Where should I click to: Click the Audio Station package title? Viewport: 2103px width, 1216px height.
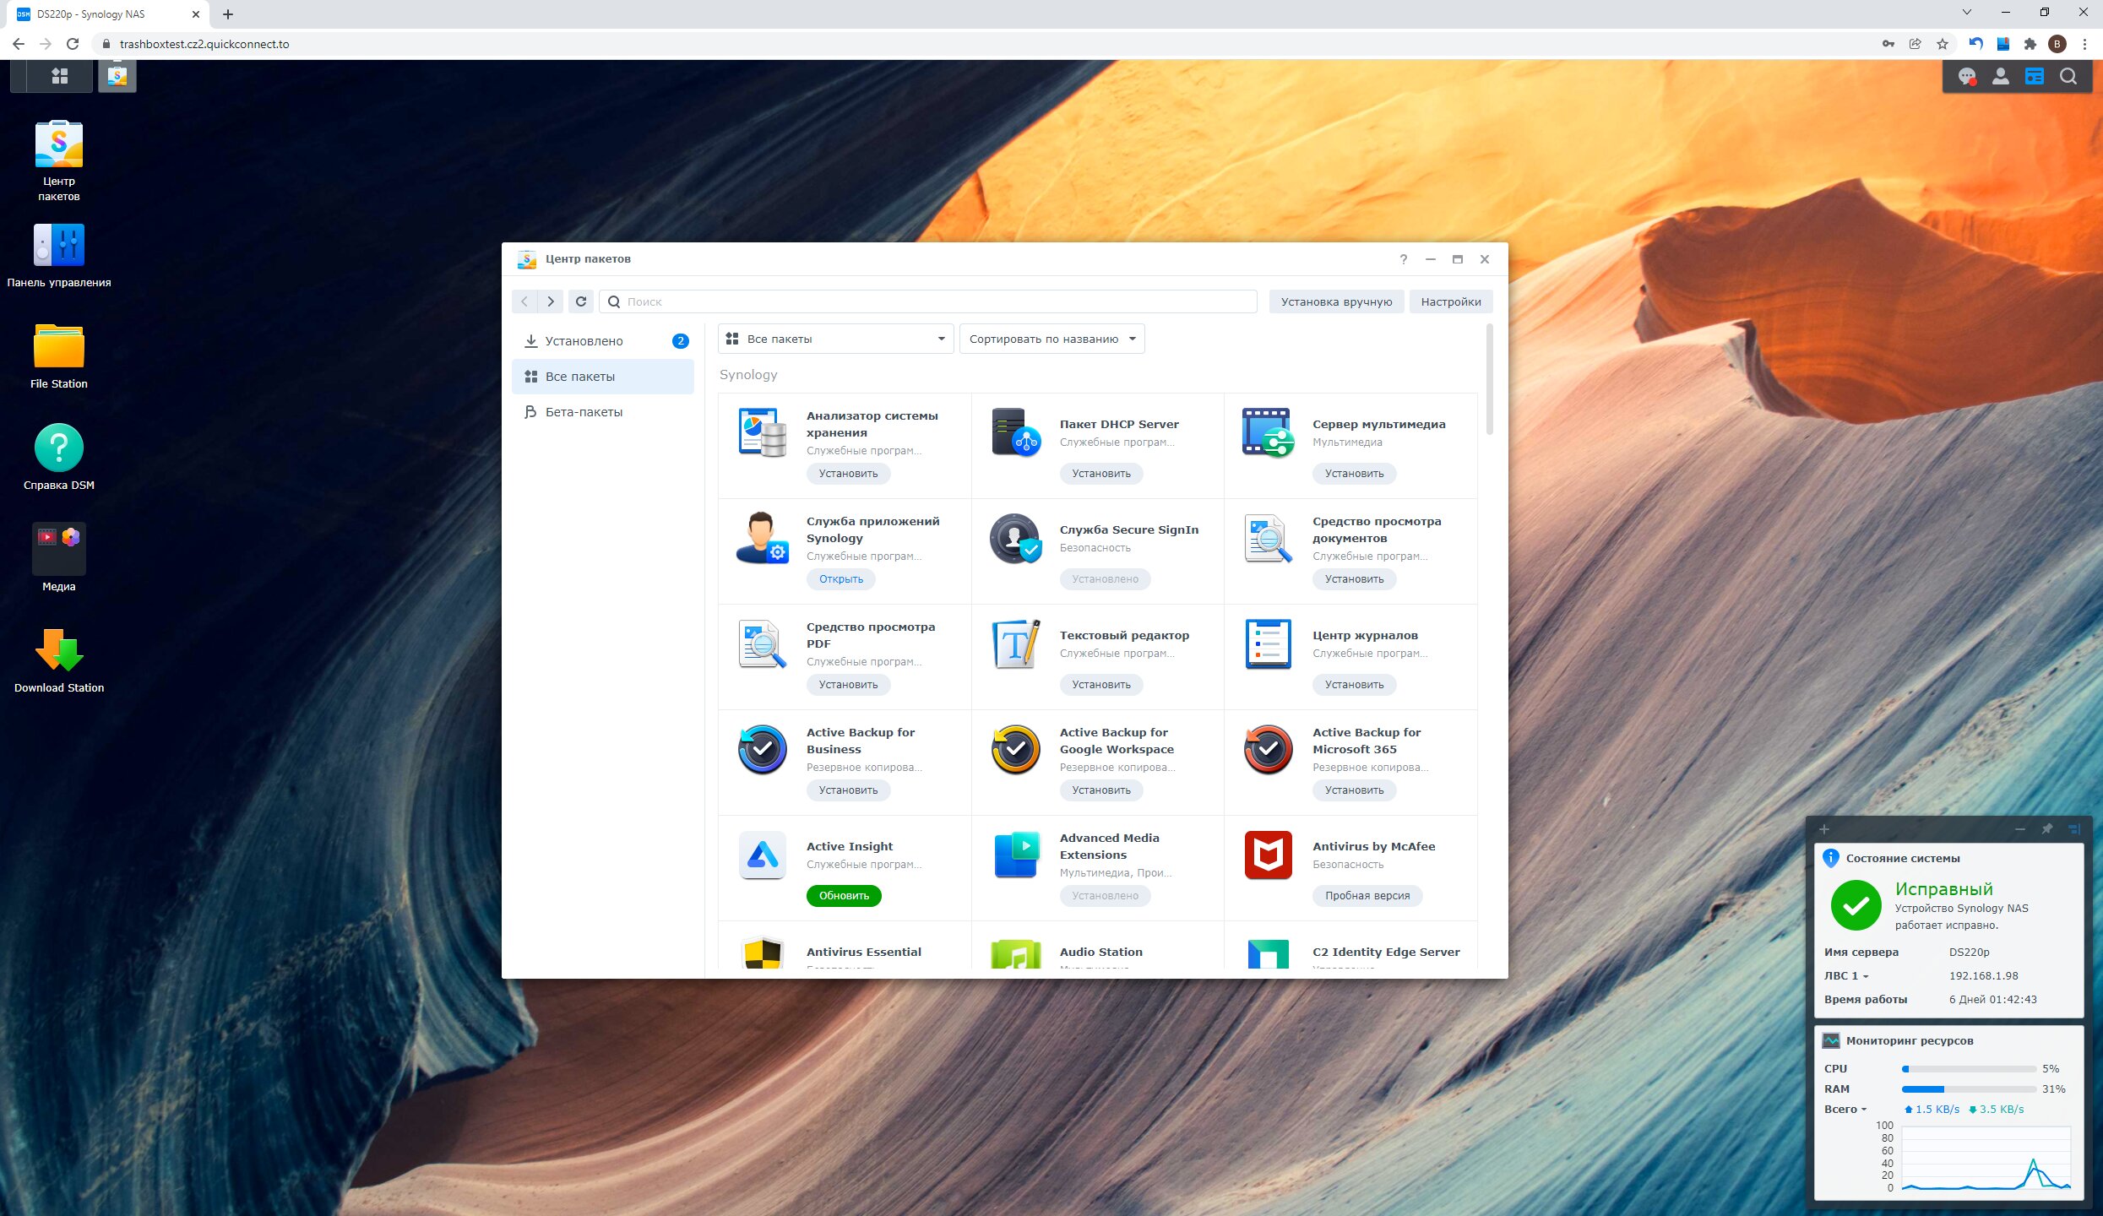[x=1100, y=952]
